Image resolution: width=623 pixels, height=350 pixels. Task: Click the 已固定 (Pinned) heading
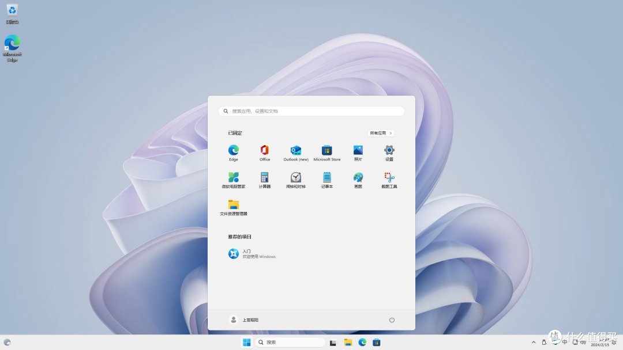235,133
